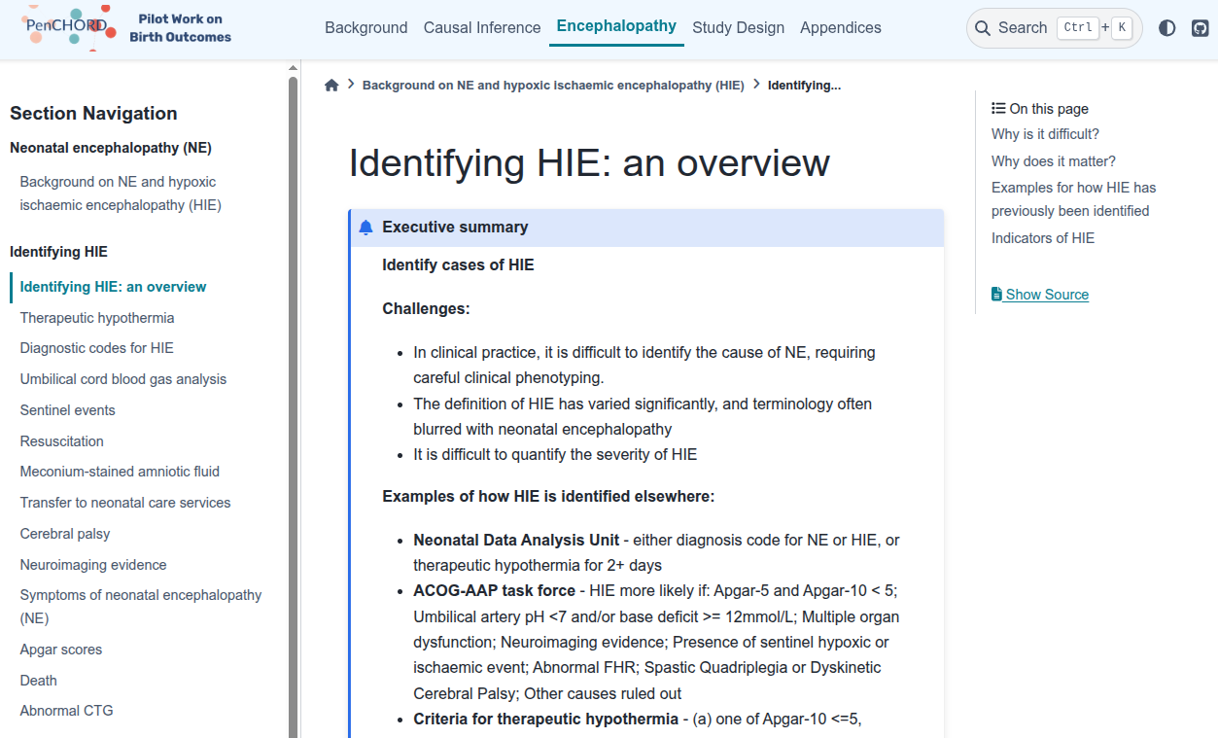This screenshot has height=738, width=1218.
Task: Open the GitHub repository icon
Action: tap(1201, 28)
